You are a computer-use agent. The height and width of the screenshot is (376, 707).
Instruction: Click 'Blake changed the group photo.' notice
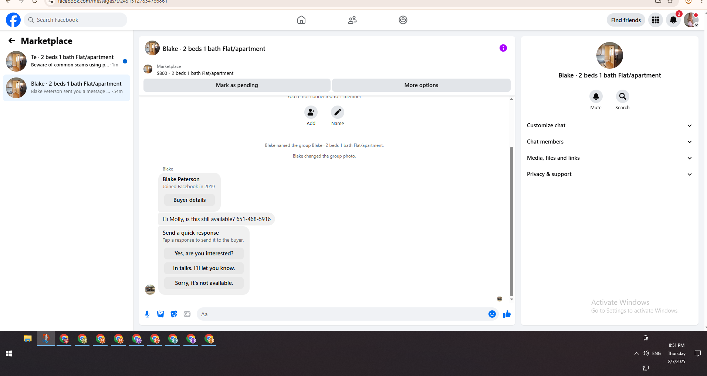tap(324, 156)
